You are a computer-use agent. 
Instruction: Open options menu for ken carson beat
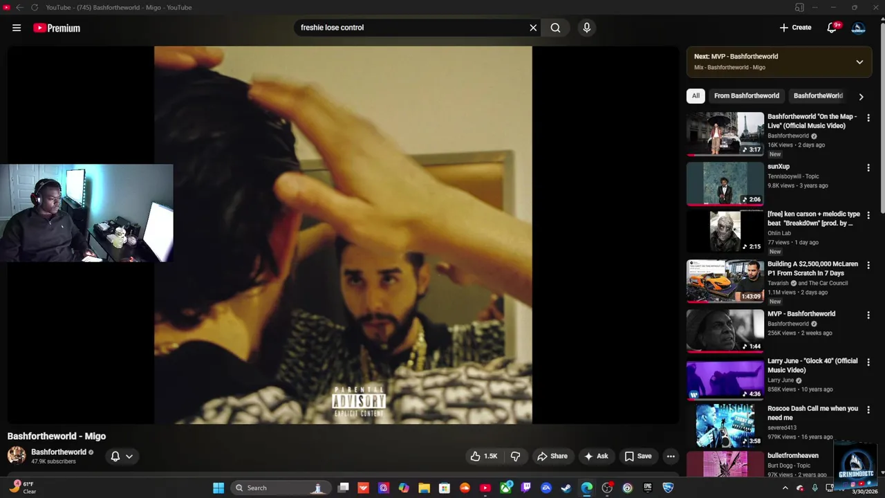868,215
